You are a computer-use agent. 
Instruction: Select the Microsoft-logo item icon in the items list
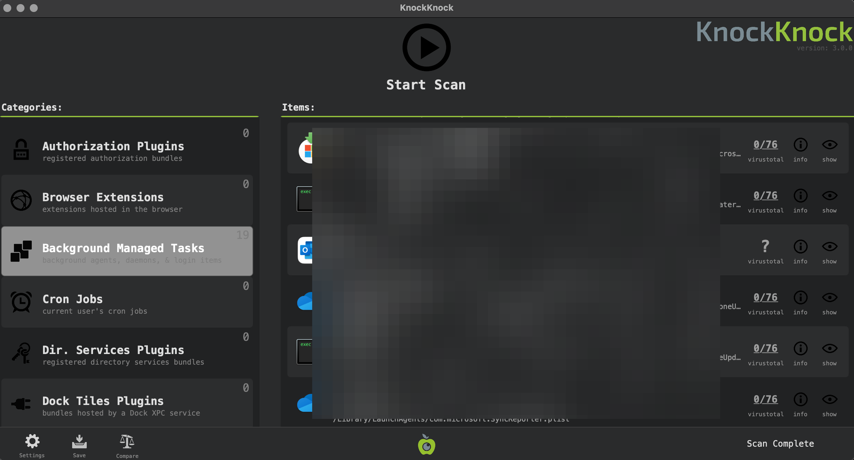[x=305, y=148]
